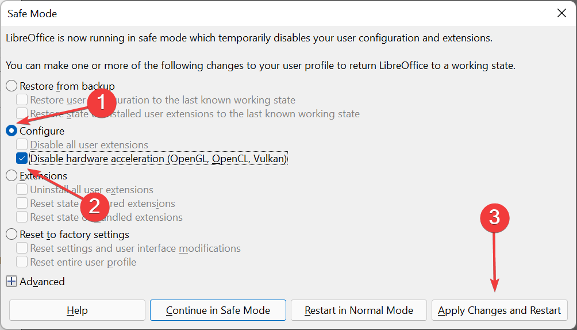Open Help for Safe Mode
The image size is (577, 330).
click(77, 310)
